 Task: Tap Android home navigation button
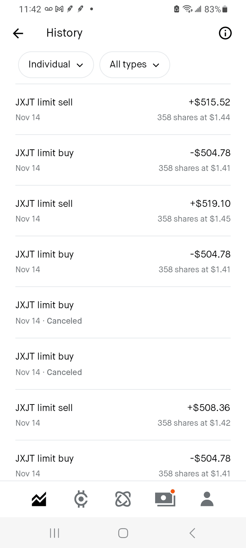[123, 533]
